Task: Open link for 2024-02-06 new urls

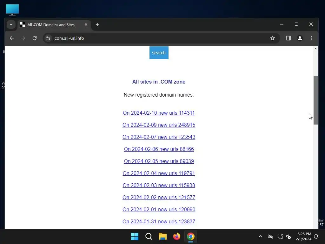Action: [x=159, y=149]
